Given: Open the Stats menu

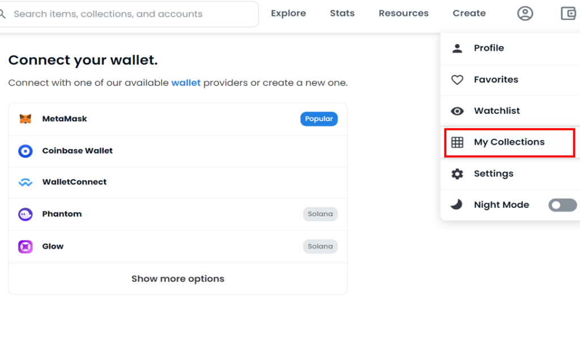Looking at the screenshot, I should [342, 14].
